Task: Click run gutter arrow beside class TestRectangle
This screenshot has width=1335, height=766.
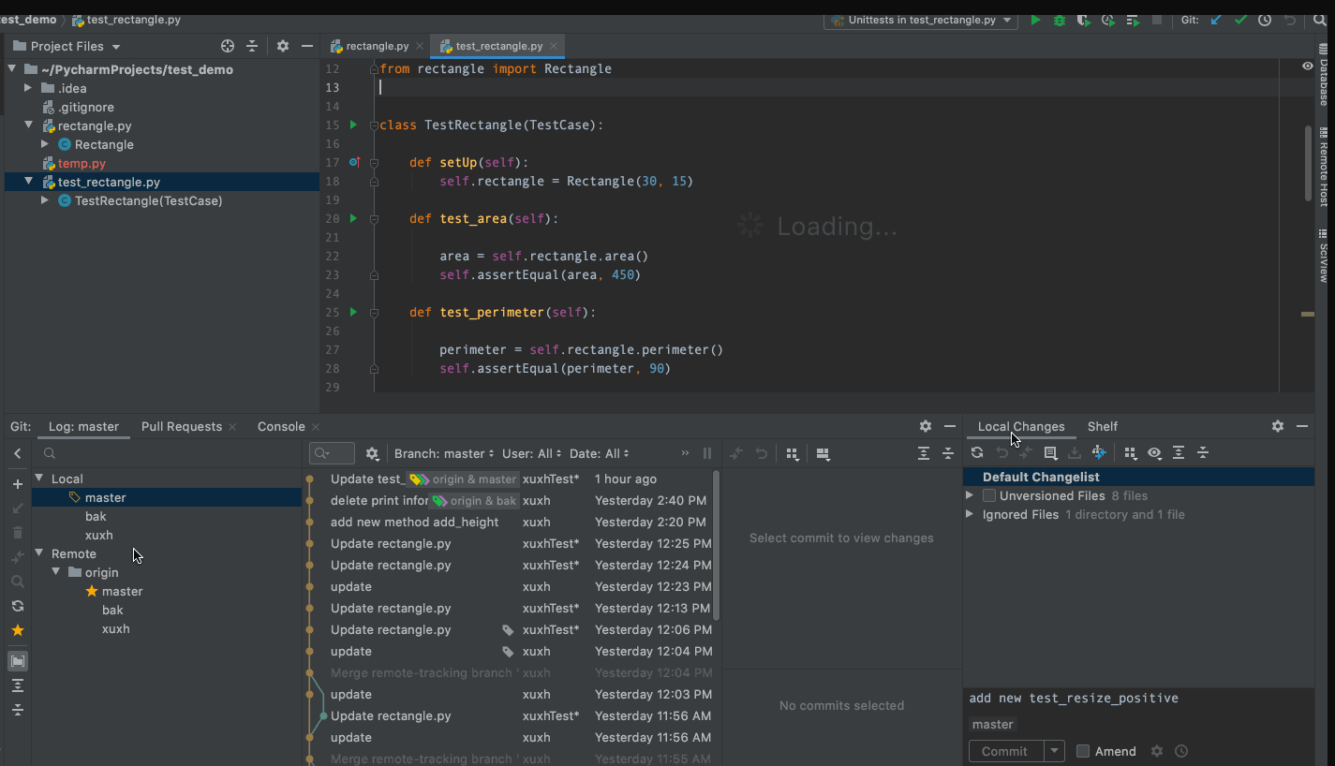Action: click(353, 125)
